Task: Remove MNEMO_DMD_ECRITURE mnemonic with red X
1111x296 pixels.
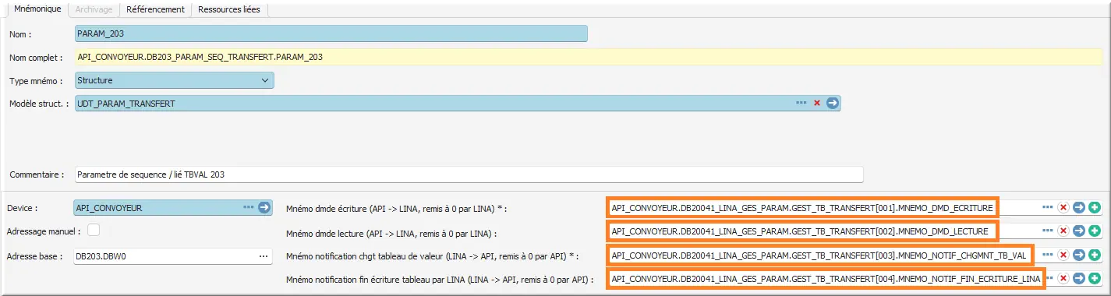Action: coord(1063,207)
